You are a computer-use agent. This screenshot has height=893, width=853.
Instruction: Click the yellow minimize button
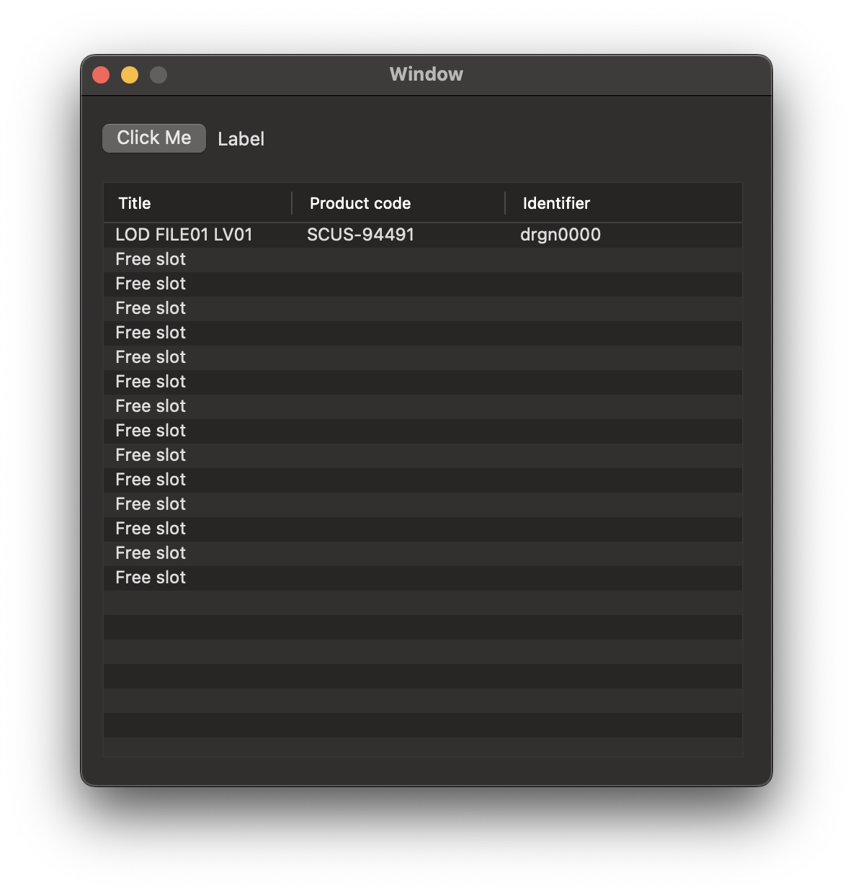pyautogui.click(x=130, y=74)
